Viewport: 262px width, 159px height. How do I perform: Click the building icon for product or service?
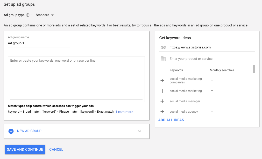click(163, 59)
